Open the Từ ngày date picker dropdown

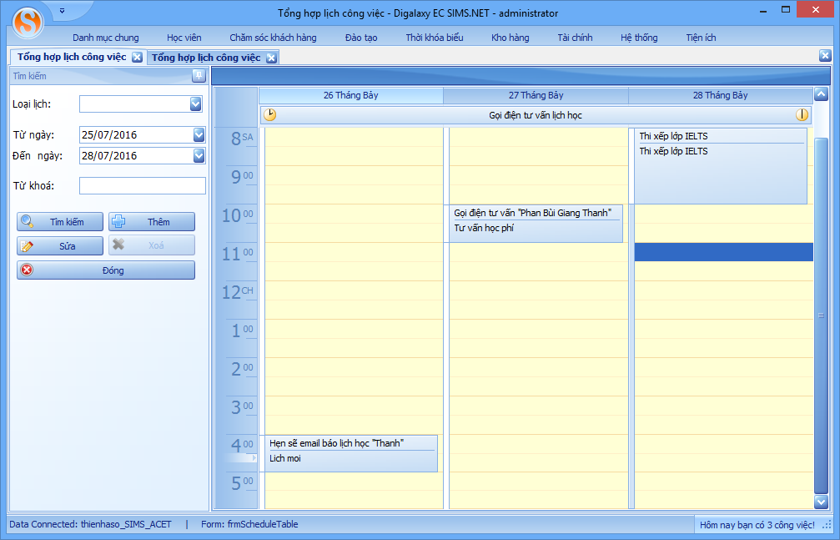pyautogui.click(x=199, y=134)
